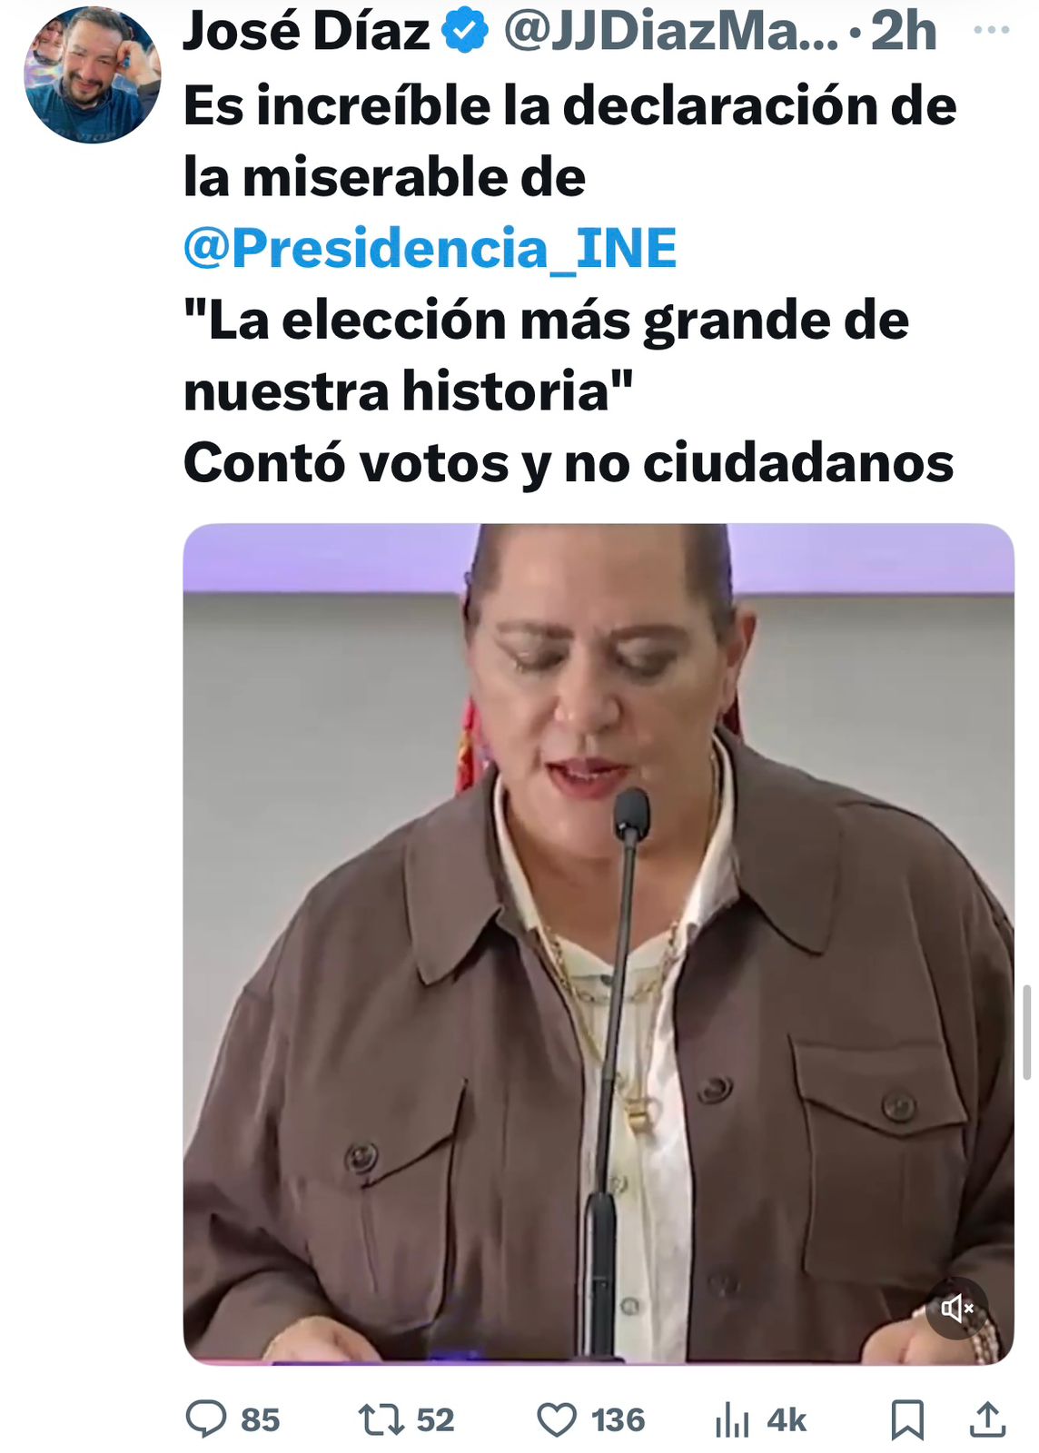This screenshot has height=1453, width=1039.
Task: Unmute the video sound
Action: point(957,1308)
